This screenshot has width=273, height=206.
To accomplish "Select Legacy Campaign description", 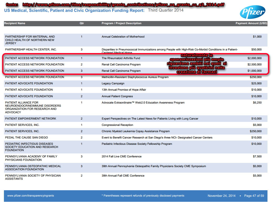I will pos(113,83).
